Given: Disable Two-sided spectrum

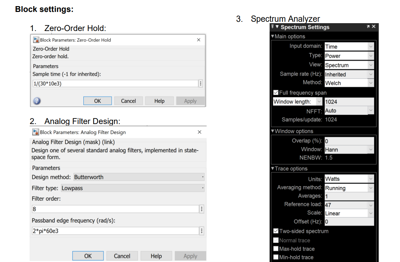Looking at the screenshot, I should coord(276,231).
